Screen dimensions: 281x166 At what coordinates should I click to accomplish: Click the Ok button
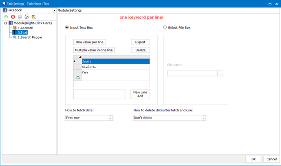click(253, 159)
